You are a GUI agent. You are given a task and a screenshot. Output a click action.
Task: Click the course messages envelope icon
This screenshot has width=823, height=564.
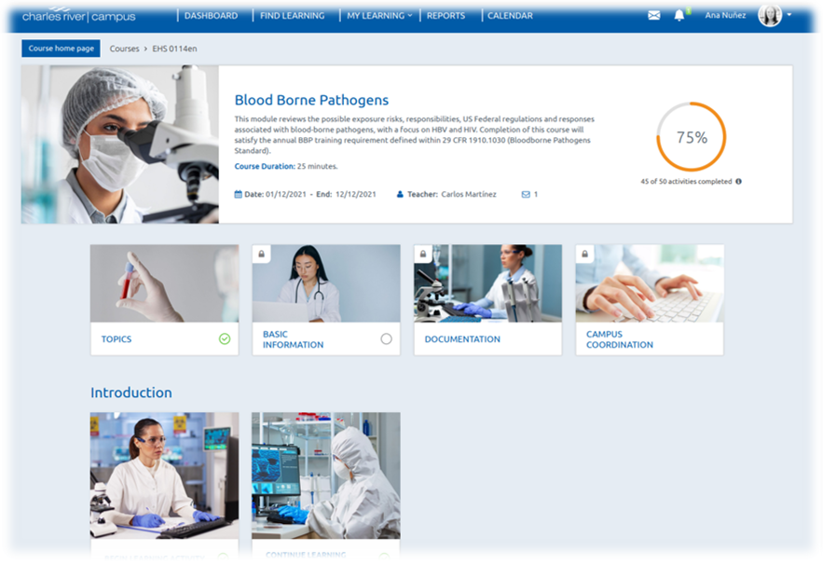pyautogui.click(x=526, y=195)
